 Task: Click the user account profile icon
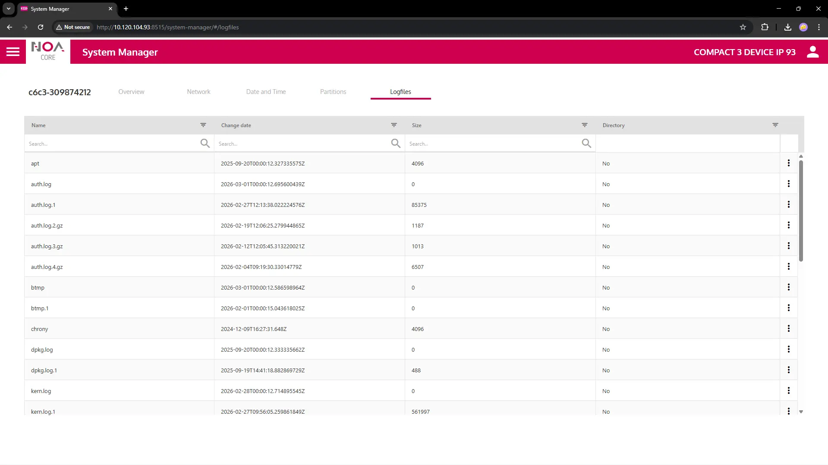coord(812,52)
